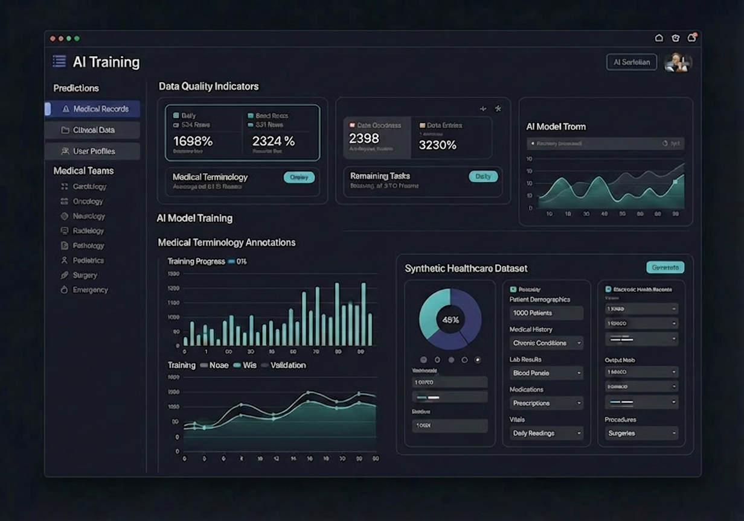Click the hamburger list icon beside AI Training
The image size is (744, 521).
(59, 62)
